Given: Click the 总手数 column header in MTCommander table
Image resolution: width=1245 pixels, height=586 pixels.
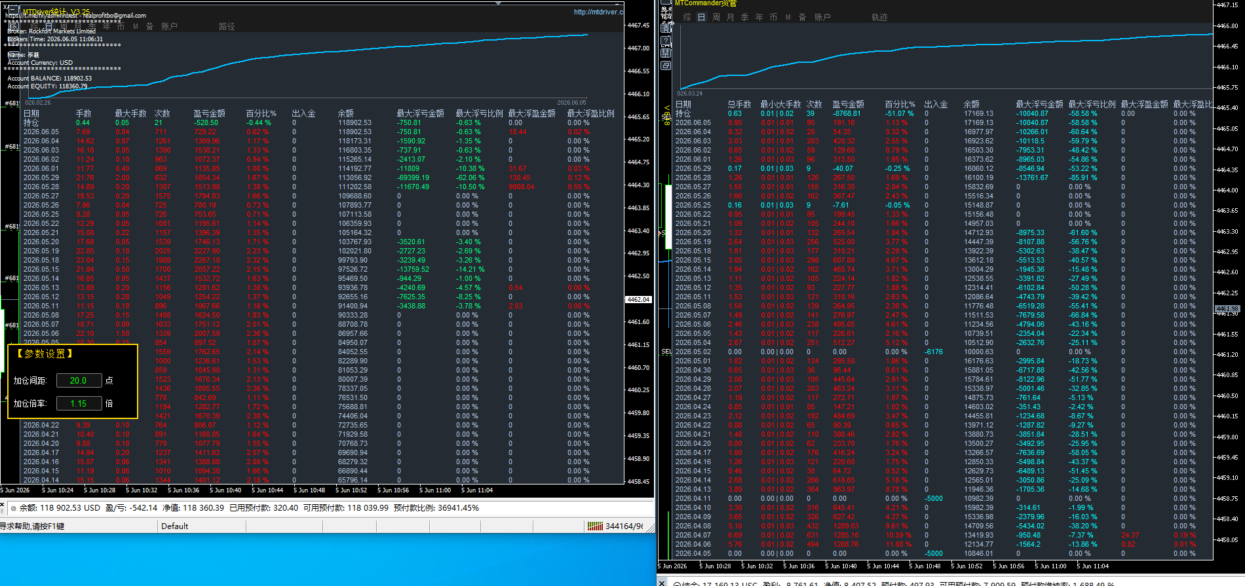Looking at the screenshot, I should tap(739, 104).
